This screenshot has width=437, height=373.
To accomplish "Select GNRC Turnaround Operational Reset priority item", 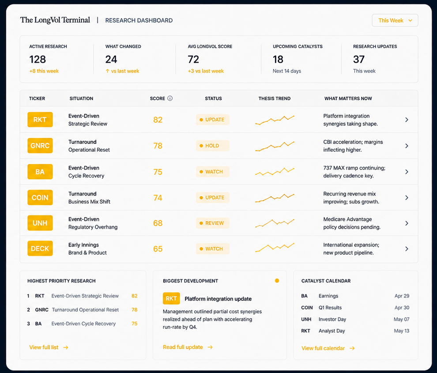I will click(82, 310).
